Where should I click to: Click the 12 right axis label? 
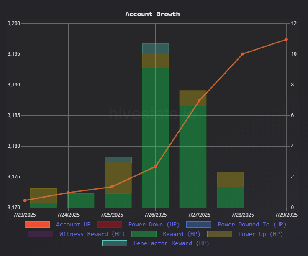click(294, 23)
